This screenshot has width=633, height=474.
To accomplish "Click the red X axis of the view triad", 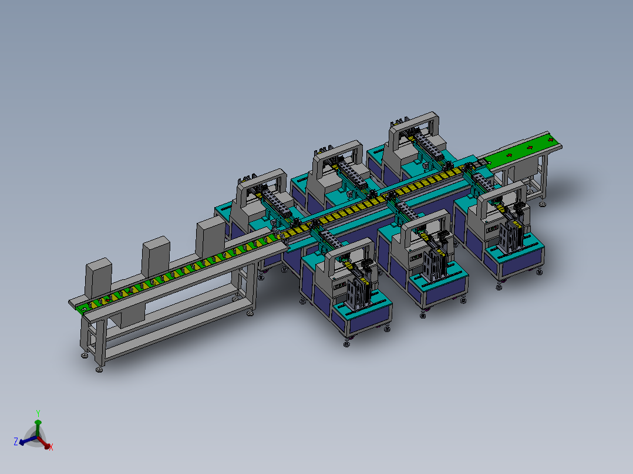I will point(45,442).
